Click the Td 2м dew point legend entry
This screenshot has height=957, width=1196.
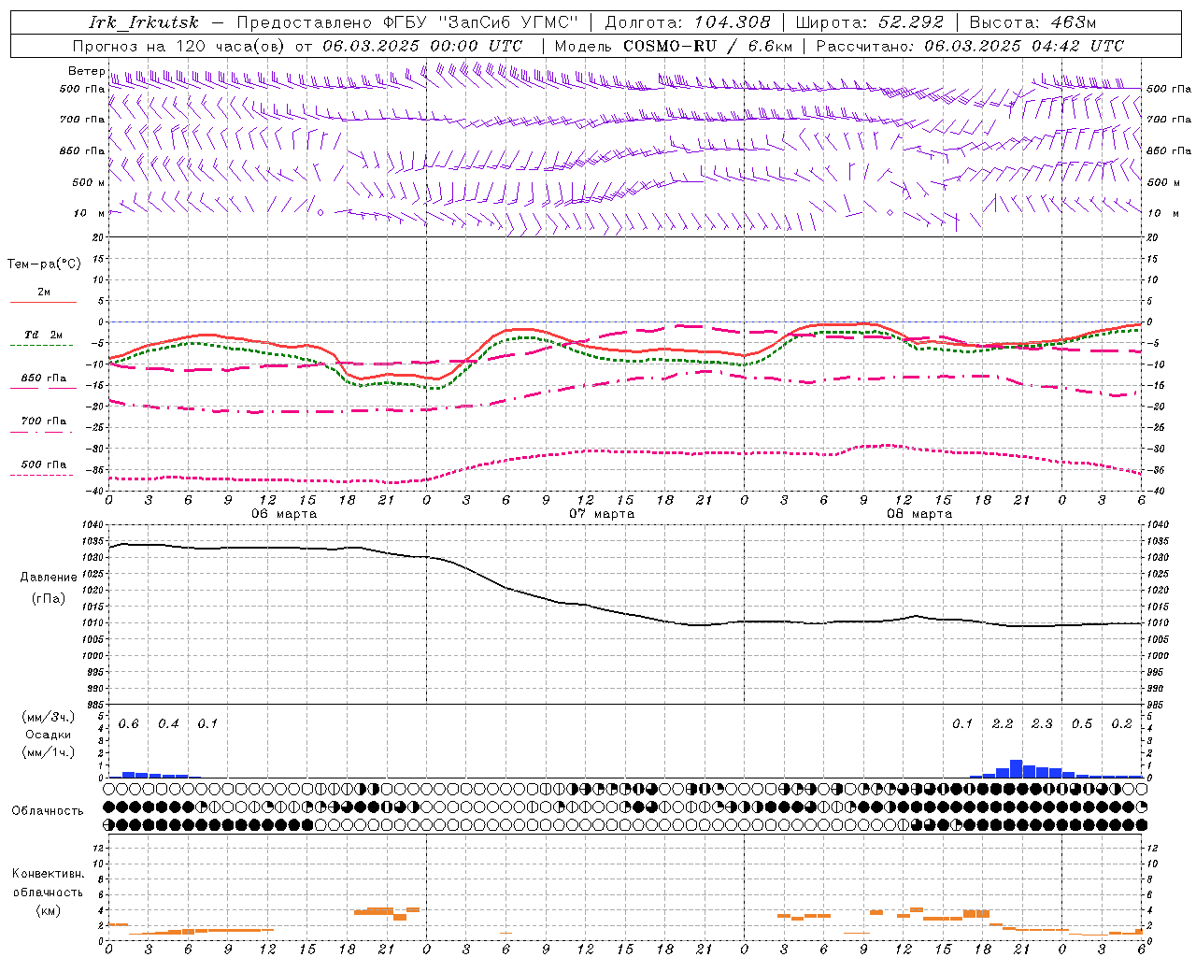(43, 335)
